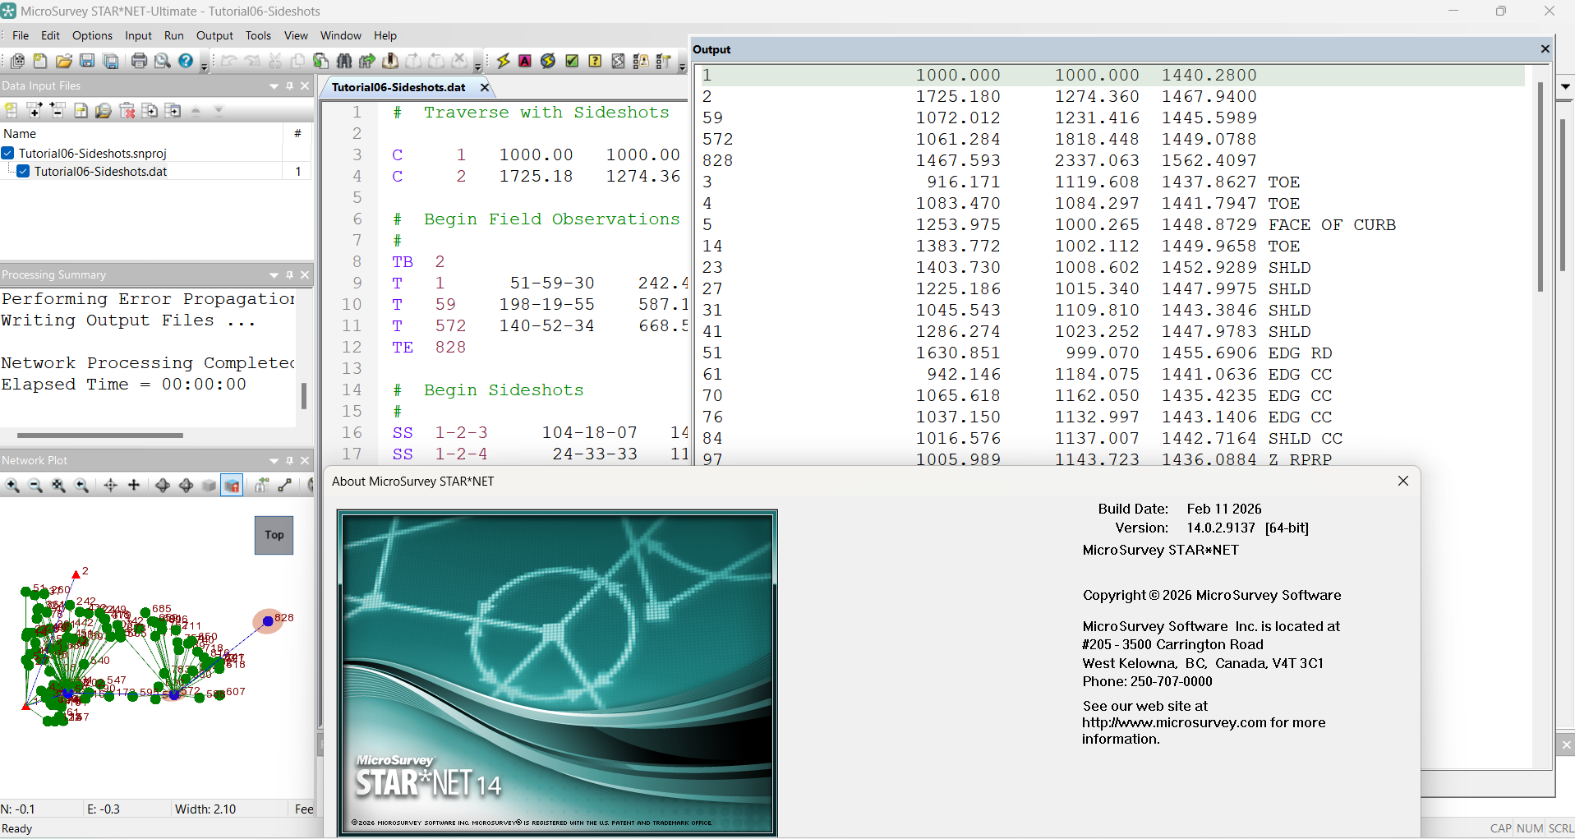The image size is (1575, 839).
Task: Click the blue Help question mark icon
Action: coord(186,61)
